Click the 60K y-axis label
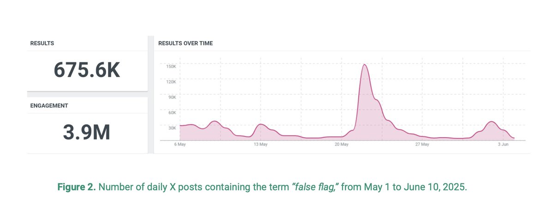 point(172,112)
